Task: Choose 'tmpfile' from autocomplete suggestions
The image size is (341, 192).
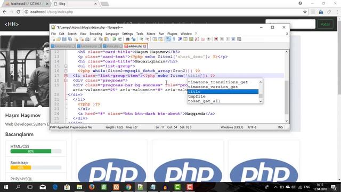Action: (223, 97)
